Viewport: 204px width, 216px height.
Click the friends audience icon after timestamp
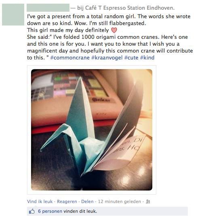pos(148,201)
